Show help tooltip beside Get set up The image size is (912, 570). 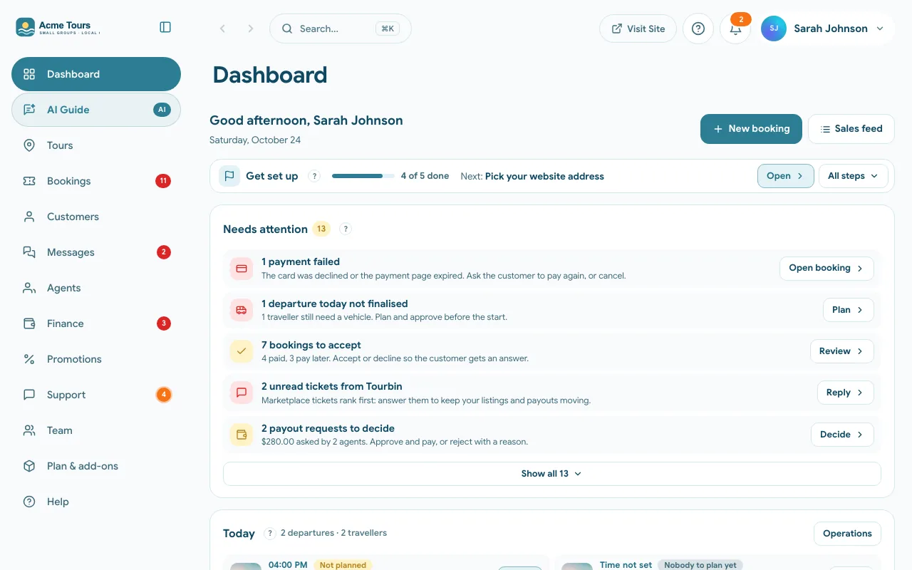[314, 176]
